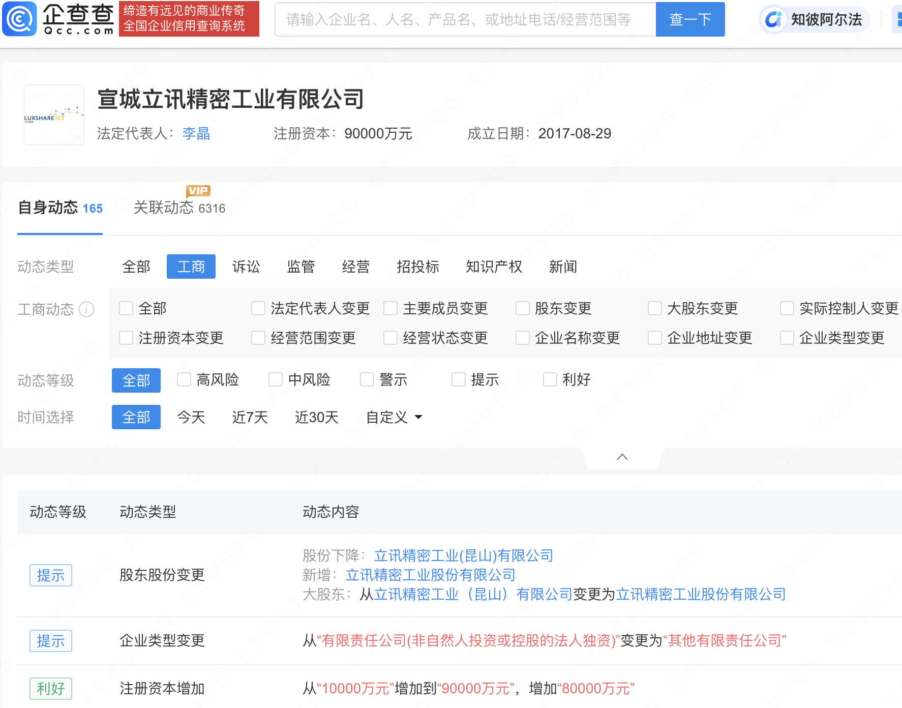The height and width of the screenshot is (708, 902).
Task: Click the founding date 2017-08-29
Action: (x=575, y=133)
